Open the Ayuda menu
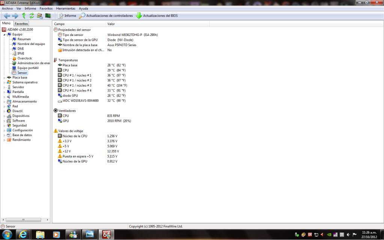This screenshot has width=384, height=240. (83, 9)
